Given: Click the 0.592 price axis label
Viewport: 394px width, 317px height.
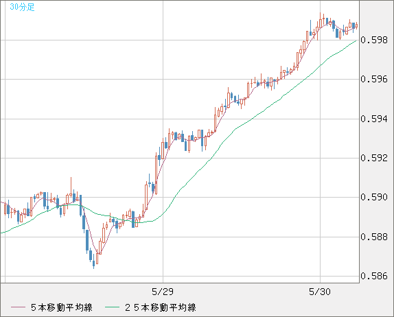Looking at the screenshot, I should pyautogui.click(x=374, y=158).
